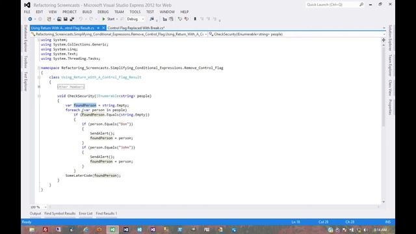
Task: Open the Find Symbol Results tab
Action: [60, 213]
